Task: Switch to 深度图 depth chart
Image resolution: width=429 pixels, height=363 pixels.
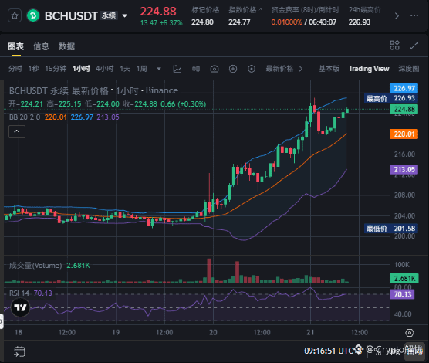Action: click(x=408, y=69)
